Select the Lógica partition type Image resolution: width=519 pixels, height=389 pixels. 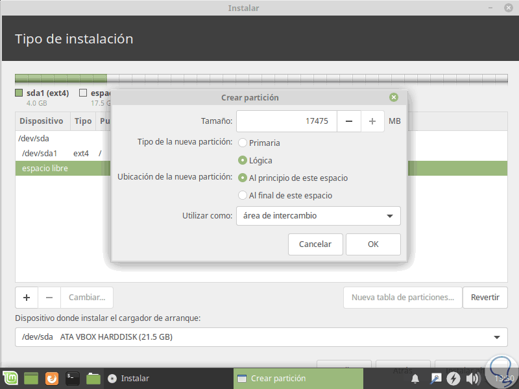coord(243,160)
